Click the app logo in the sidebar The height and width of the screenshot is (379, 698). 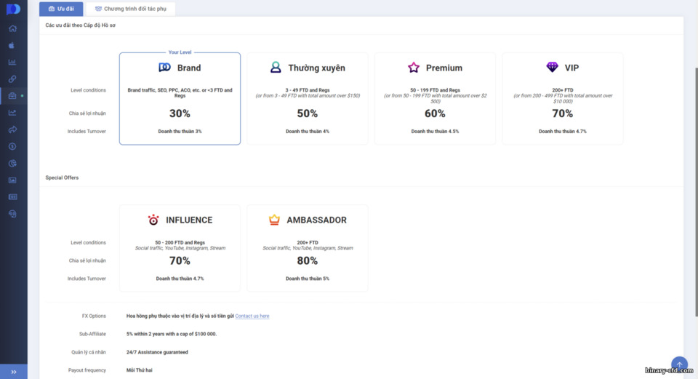click(13, 9)
